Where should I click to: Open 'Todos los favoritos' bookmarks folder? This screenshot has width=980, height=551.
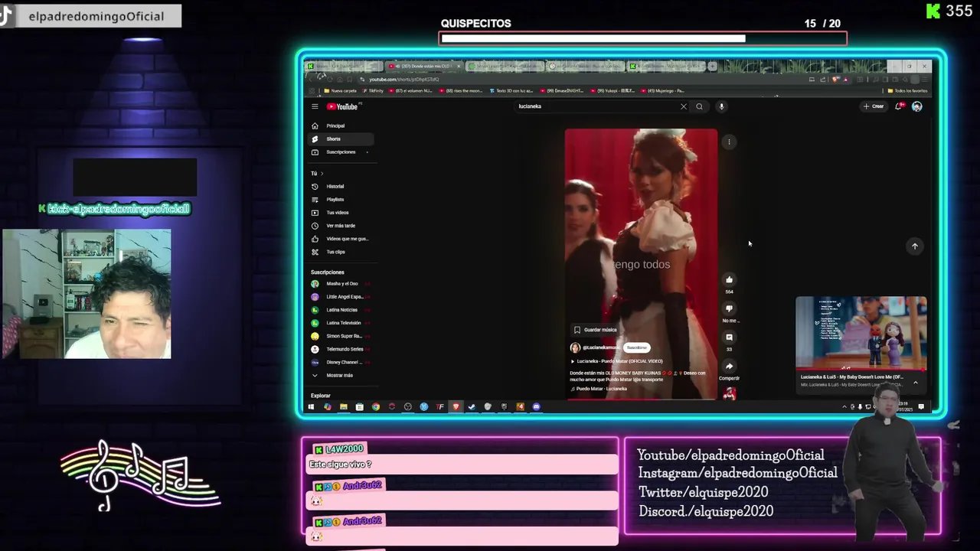(907, 90)
